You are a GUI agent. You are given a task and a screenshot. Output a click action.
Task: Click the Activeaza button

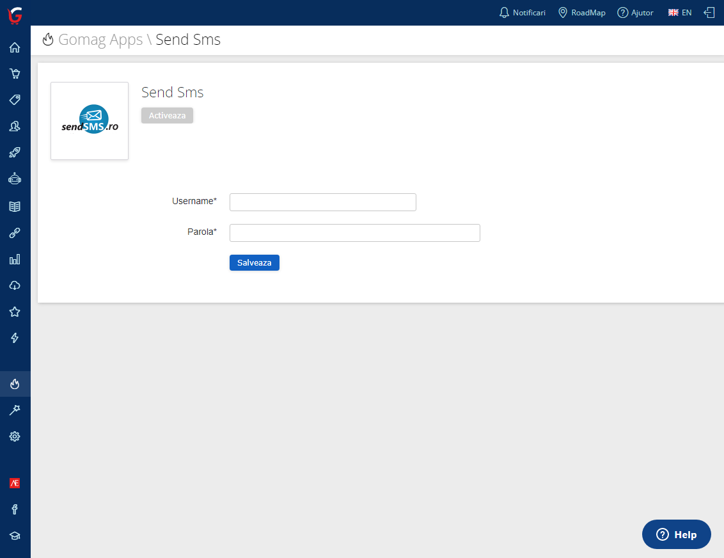click(167, 115)
